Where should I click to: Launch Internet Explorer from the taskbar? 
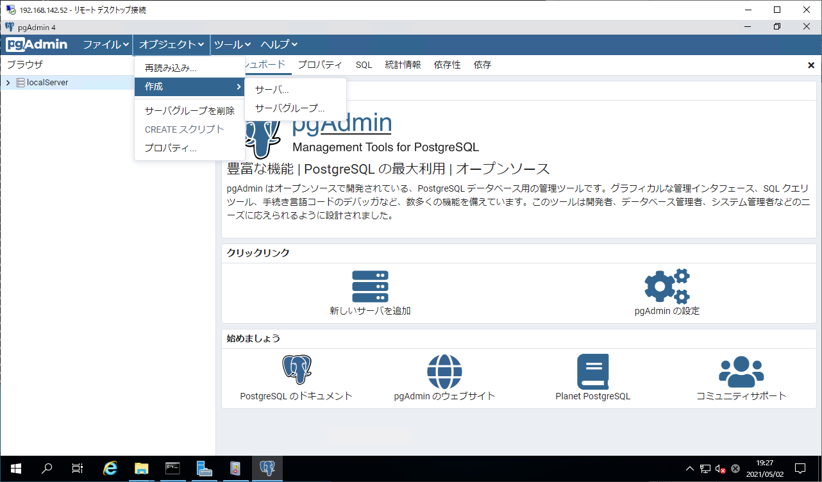[x=110, y=468]
